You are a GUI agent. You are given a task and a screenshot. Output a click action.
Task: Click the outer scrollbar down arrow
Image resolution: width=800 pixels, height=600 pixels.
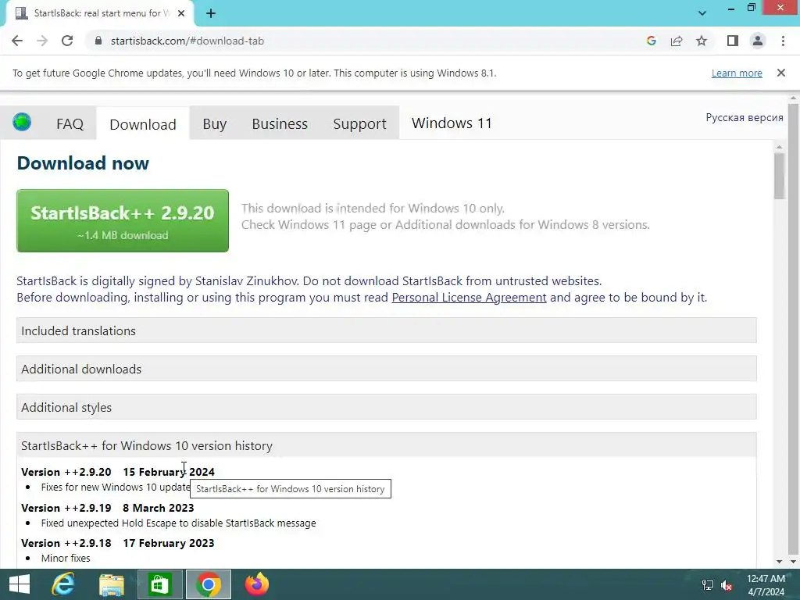794,562
